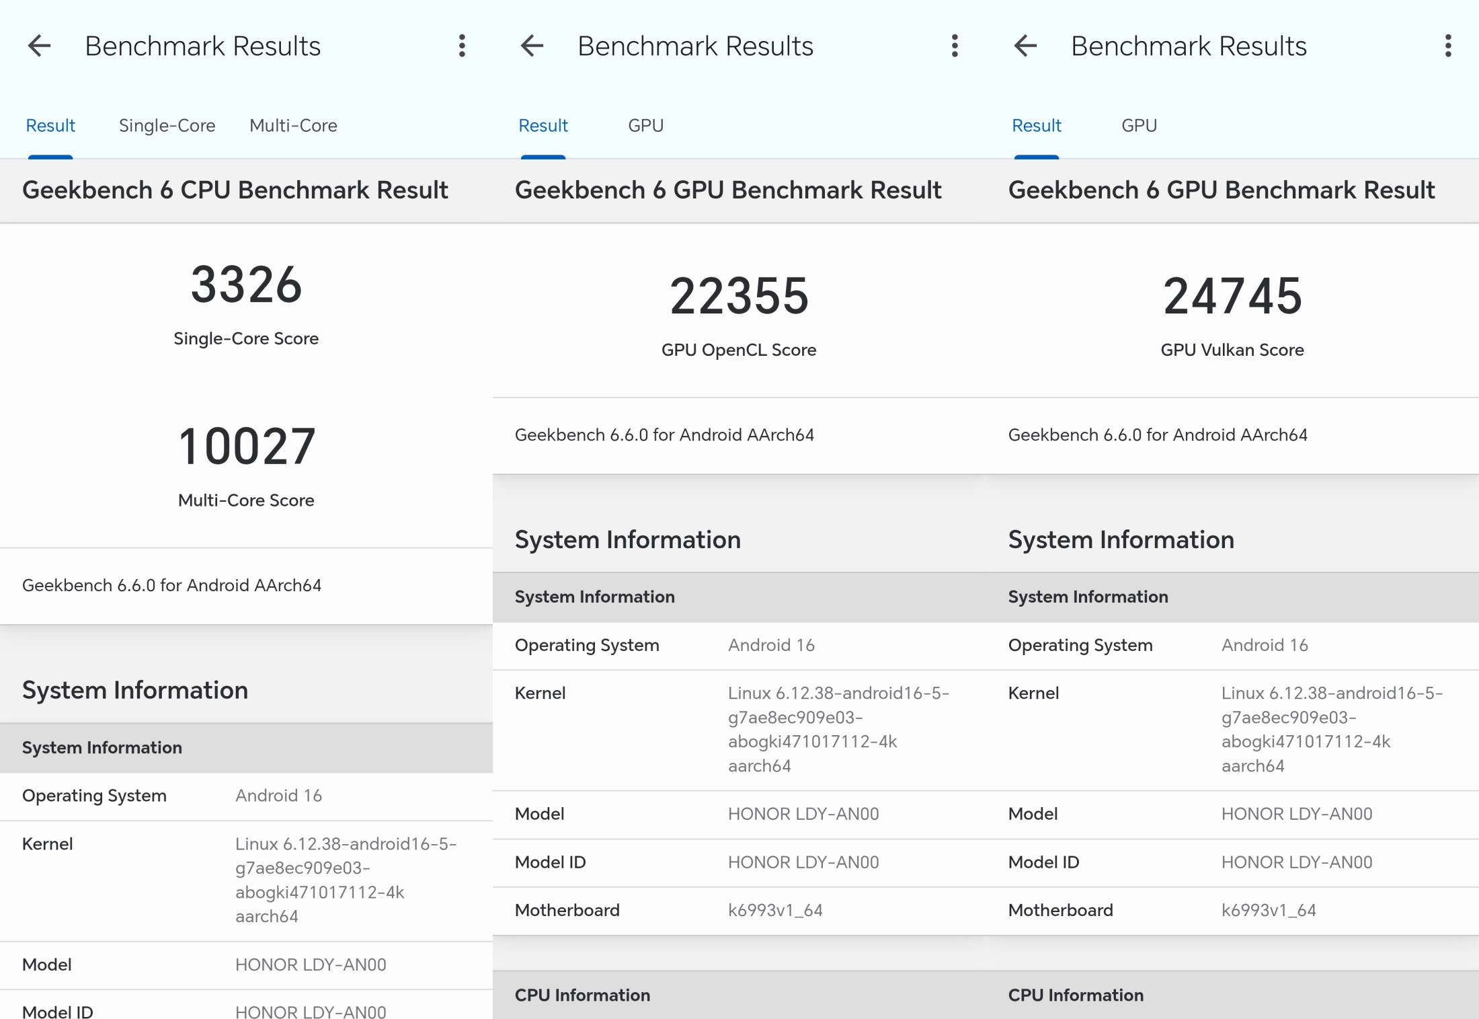Tap the 3326 Single-Core Score

tap(246, 285)
